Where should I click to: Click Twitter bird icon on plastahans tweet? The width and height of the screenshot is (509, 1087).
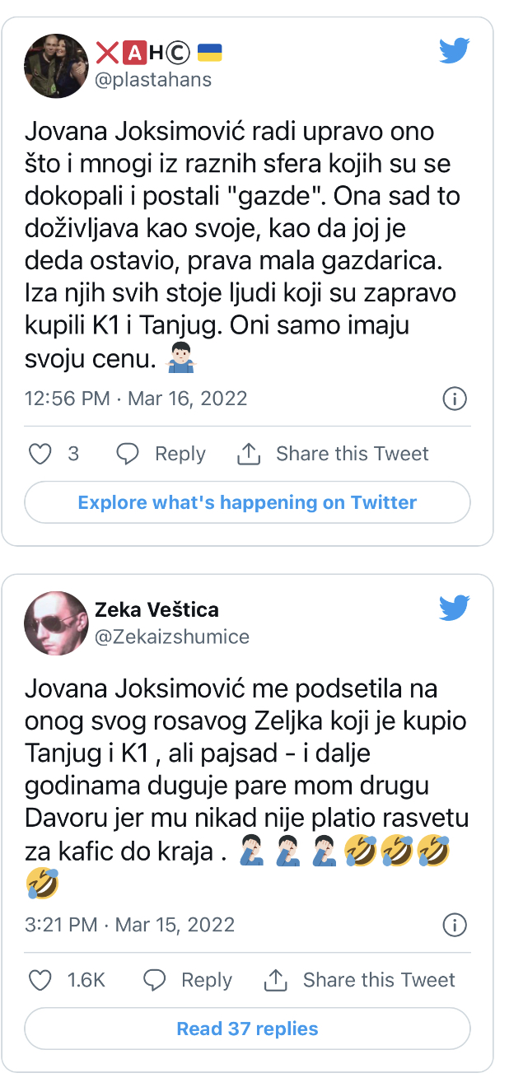pos(454,51)
